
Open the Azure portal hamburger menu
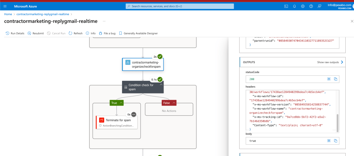5,6
